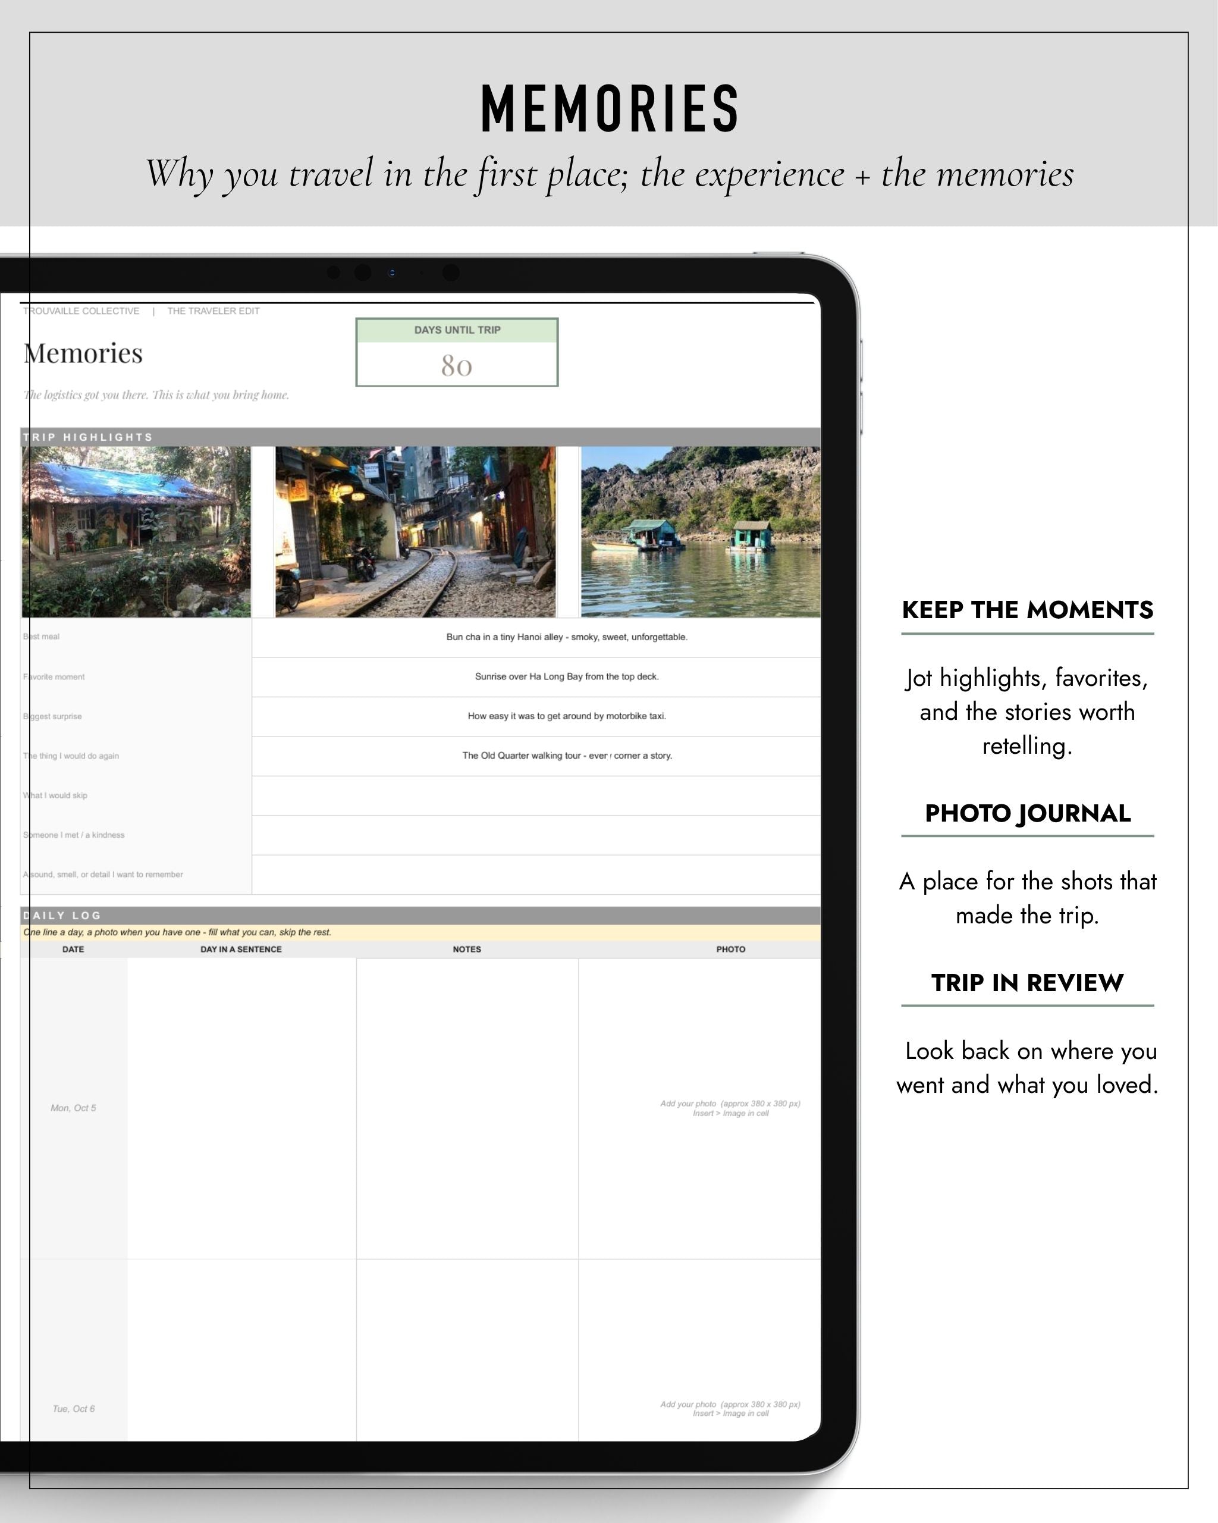Image resolution: width=1218 pixels, height=1523 pixels.
Task: Click the Tue, Oct 6 notes cell
Action: pyautogui.click(x=467, y=1350)
